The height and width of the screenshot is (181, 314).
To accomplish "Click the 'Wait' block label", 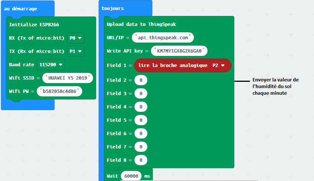I will pyautogui.click(x=112, y=176).
